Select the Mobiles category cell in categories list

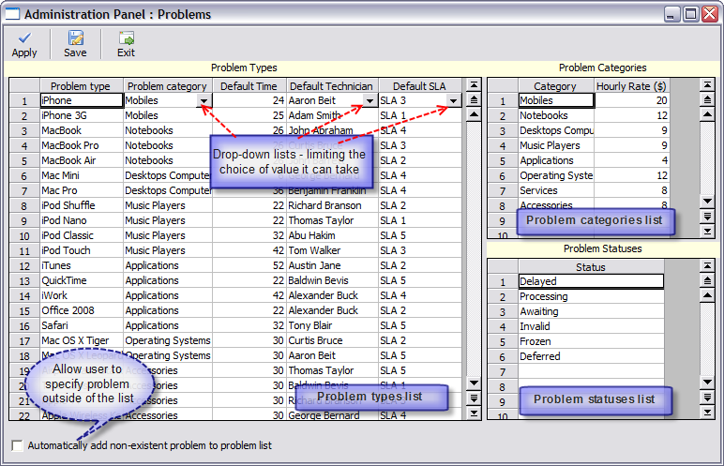(x=556, y=100)
